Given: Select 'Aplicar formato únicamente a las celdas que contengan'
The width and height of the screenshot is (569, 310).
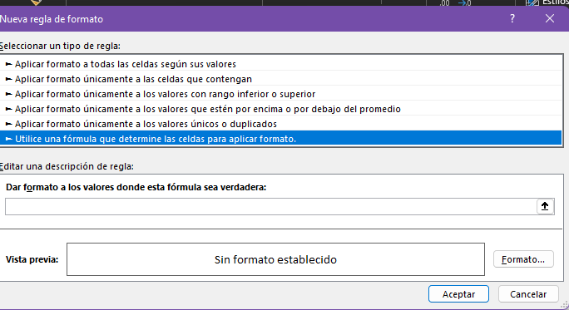Looking at the screenshot, I should click(x=280, y=79).
